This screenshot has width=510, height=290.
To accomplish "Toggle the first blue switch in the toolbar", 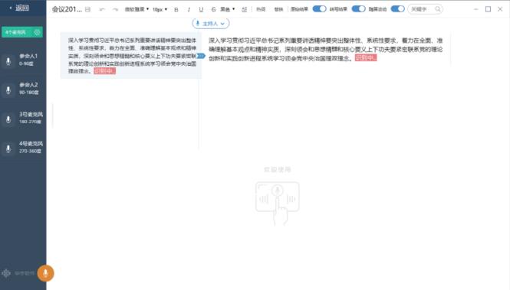I will (319, 8).
